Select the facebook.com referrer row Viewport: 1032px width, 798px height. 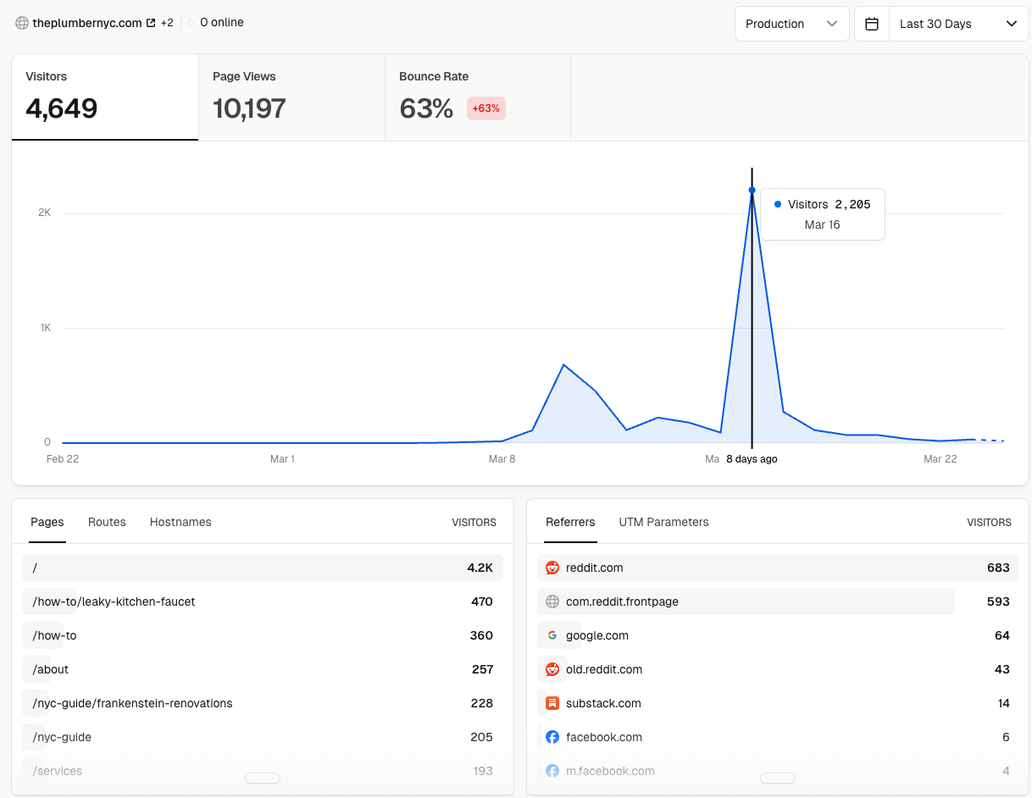(x=778, y=737)
